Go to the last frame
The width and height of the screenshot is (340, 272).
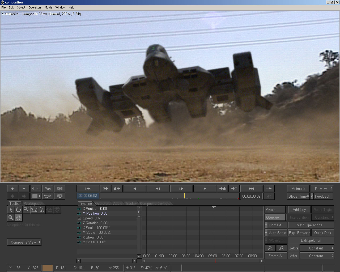pyautogui.click(x=251, y=189)
